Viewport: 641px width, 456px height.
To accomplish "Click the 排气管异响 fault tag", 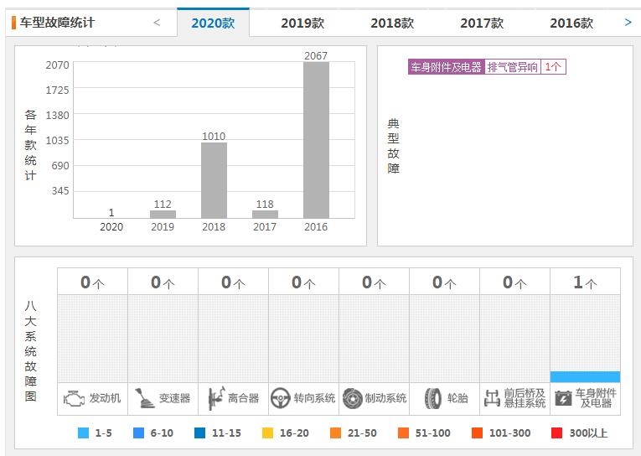I will (x=513, y=67).
